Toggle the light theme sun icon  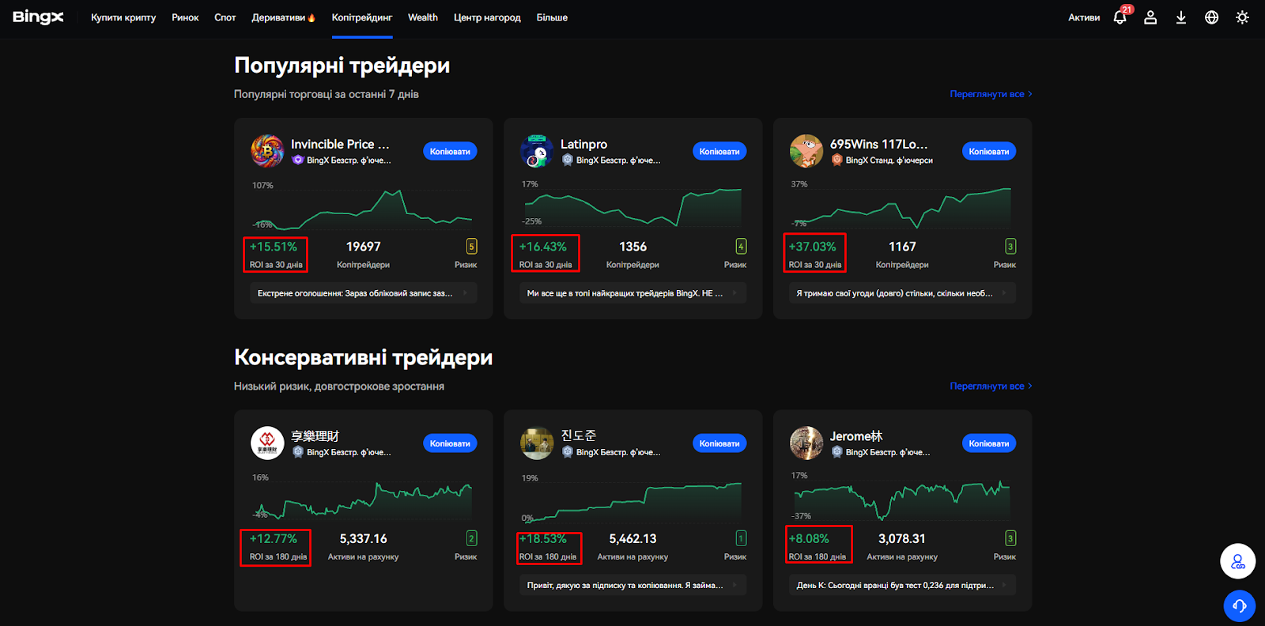[x=1242, y=17]
